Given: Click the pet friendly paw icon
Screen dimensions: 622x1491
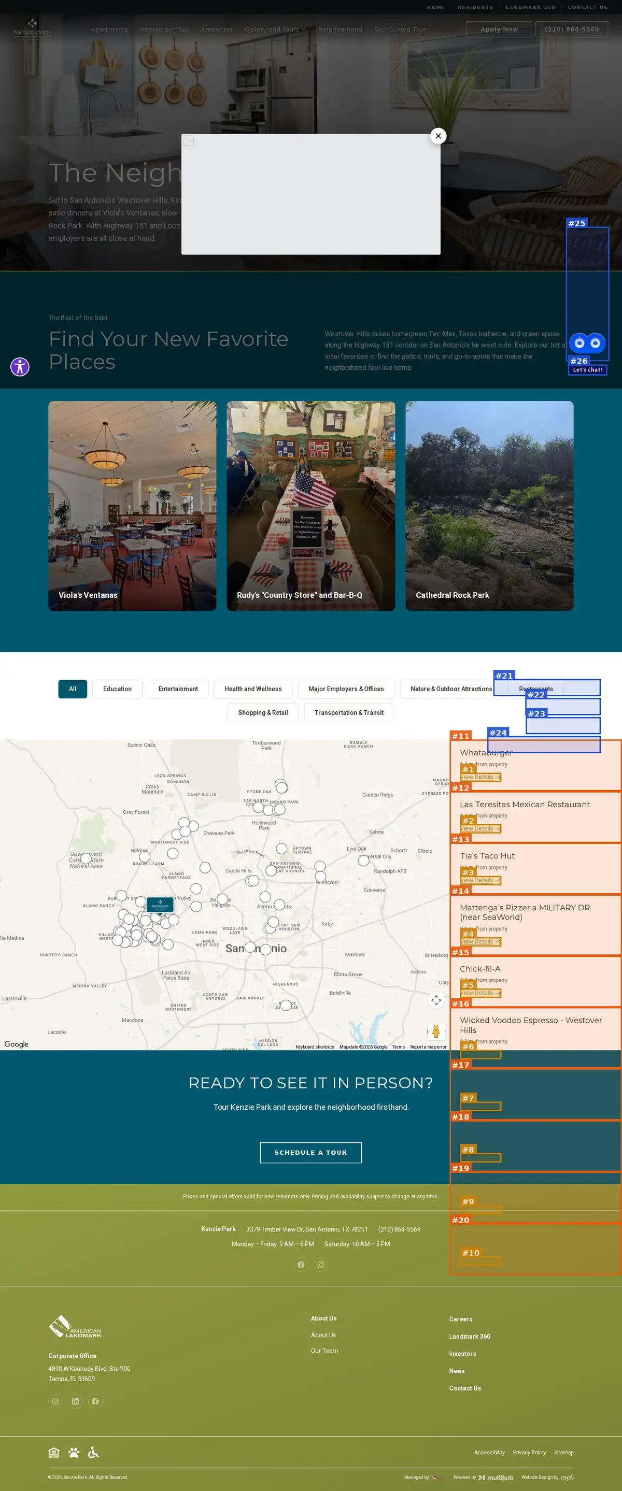Looking at the screenshot, I should [x=74, y=1452].
